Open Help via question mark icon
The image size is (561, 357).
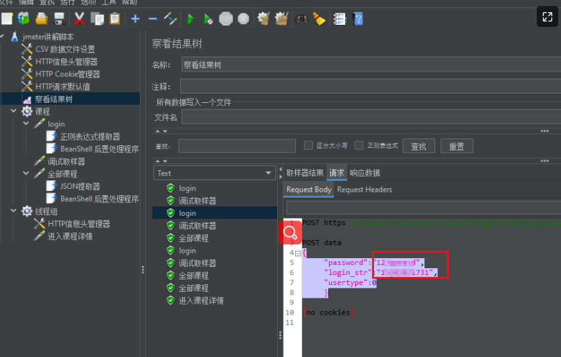(x=357, y=19)
